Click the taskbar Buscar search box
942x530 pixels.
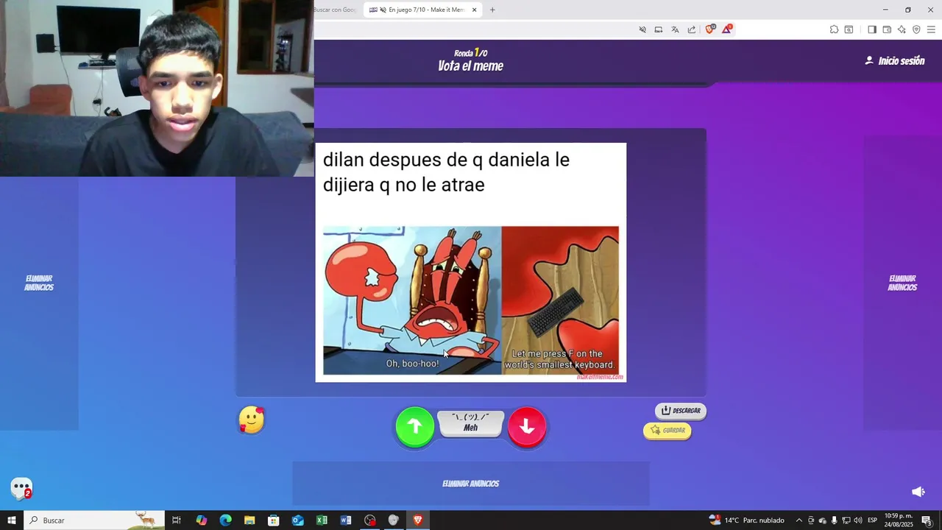coord(94,520)
